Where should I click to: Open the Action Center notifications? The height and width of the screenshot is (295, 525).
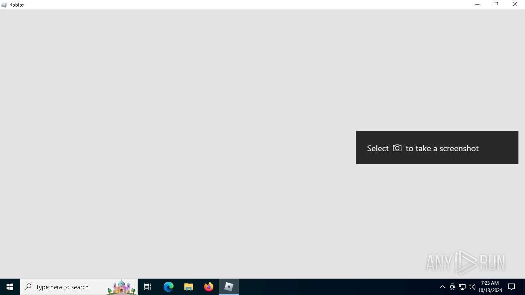coord(512,287)
